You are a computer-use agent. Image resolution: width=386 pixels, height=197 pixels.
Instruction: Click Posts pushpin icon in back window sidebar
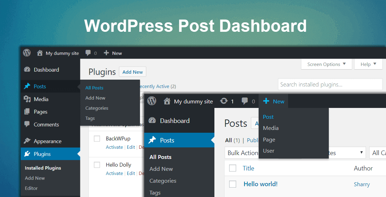pyautogui.click(x=27, y=86)
